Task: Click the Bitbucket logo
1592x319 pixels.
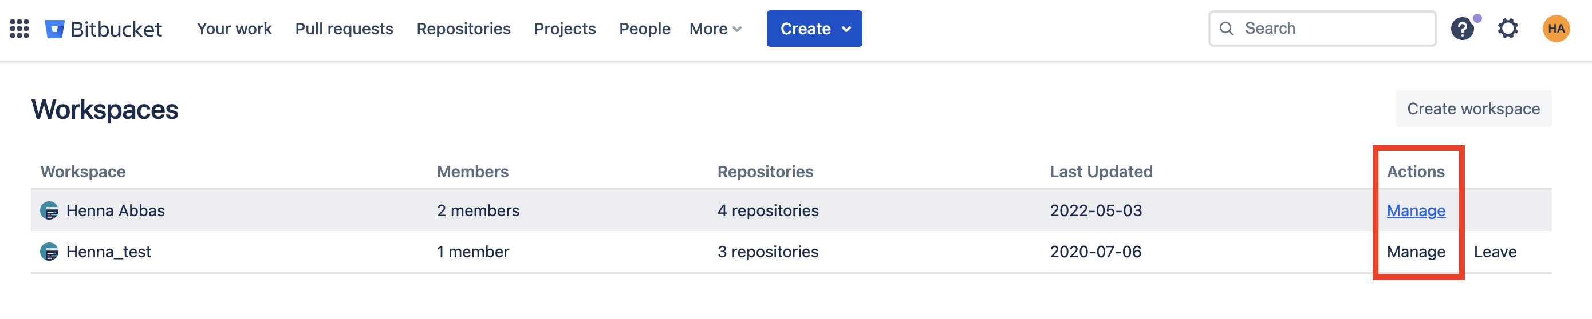Action: click(103, 29)
